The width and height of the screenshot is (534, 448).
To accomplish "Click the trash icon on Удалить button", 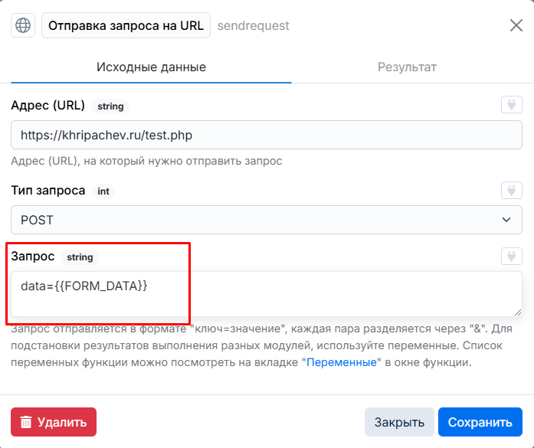I will [26, 422].
